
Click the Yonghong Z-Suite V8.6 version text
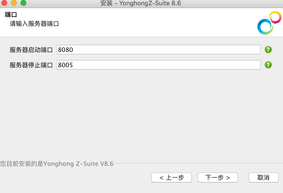(x=57, y=163)
